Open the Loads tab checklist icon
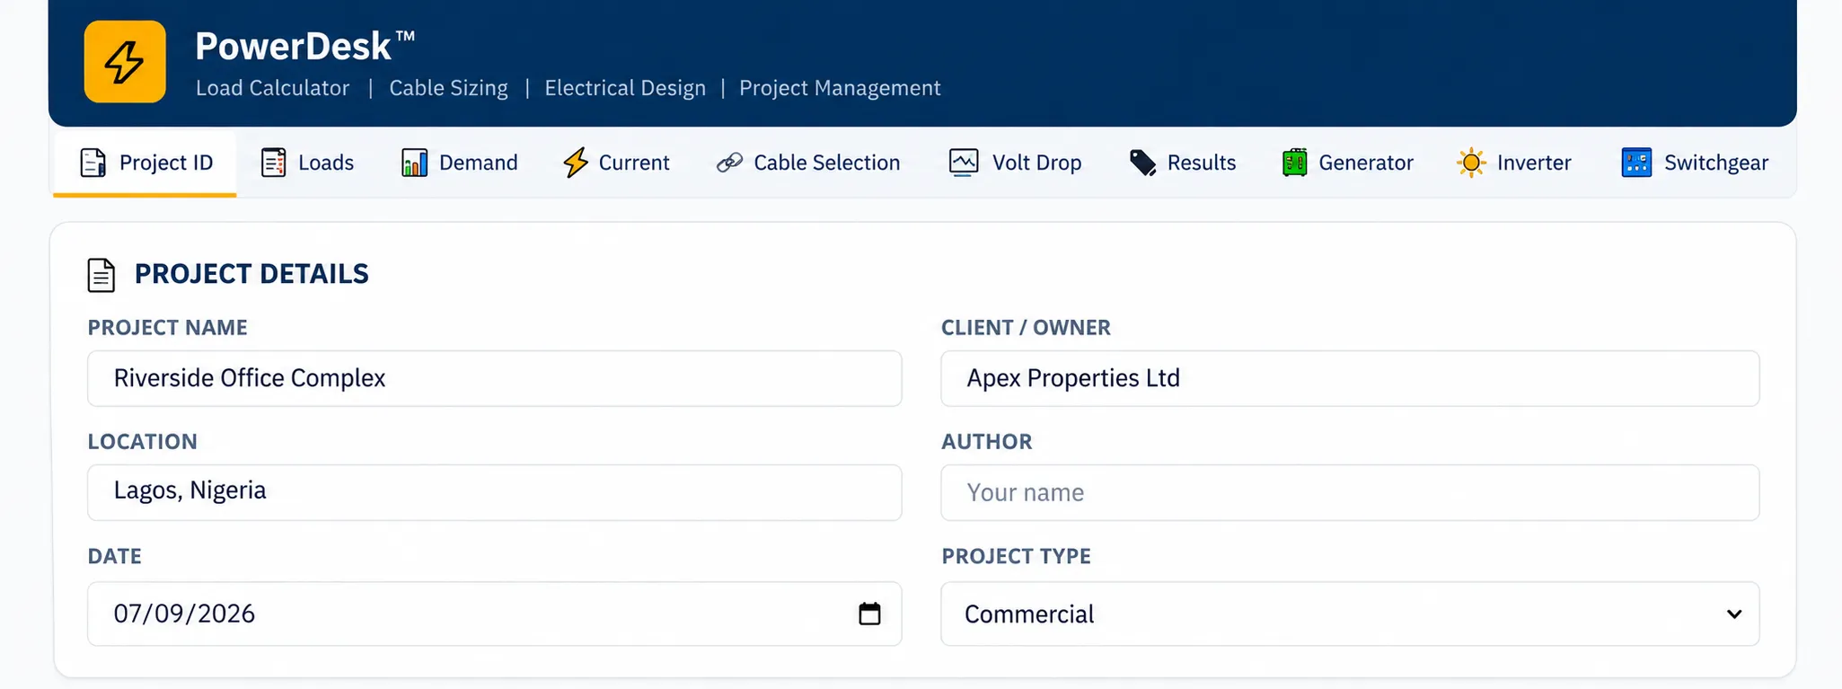The width and height of the screenshot is (1842, 689). pos(273,163)
